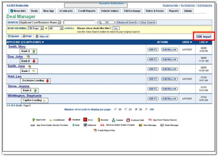The image size is (218, 156).
Task: Click the Advanced Search button
Action: click(127, 22)
